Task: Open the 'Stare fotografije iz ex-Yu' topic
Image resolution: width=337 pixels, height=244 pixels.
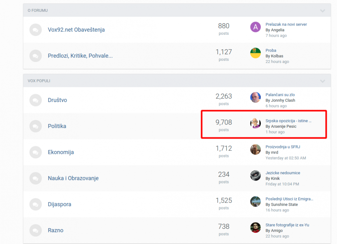Action: coord(287,225)
